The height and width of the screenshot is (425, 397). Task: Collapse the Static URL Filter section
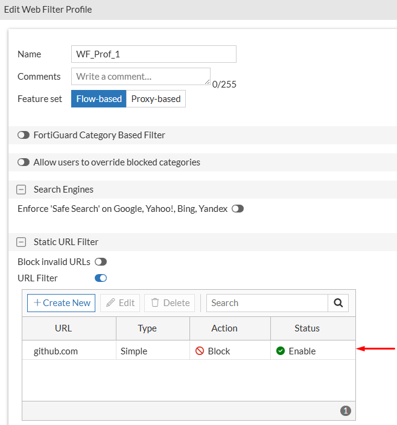[21, 241]
